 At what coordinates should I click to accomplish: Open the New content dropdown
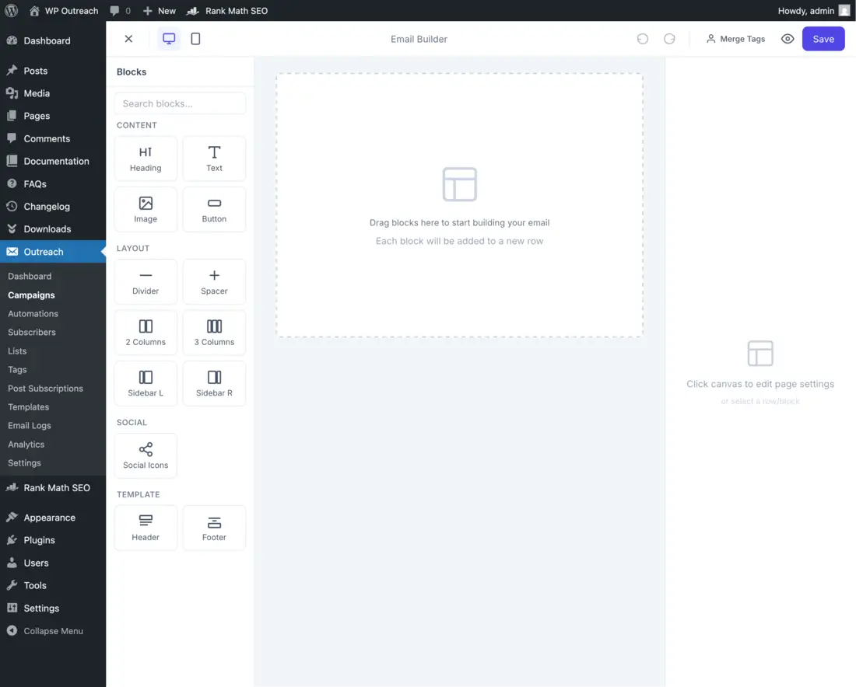(159, 10)
